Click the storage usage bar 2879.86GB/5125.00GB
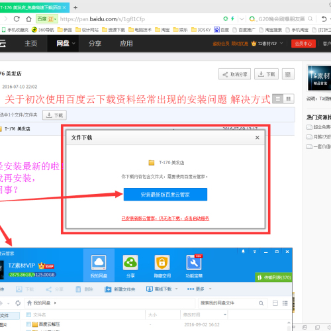The height and width of the screenshot is (331, 331). point(32,275)
